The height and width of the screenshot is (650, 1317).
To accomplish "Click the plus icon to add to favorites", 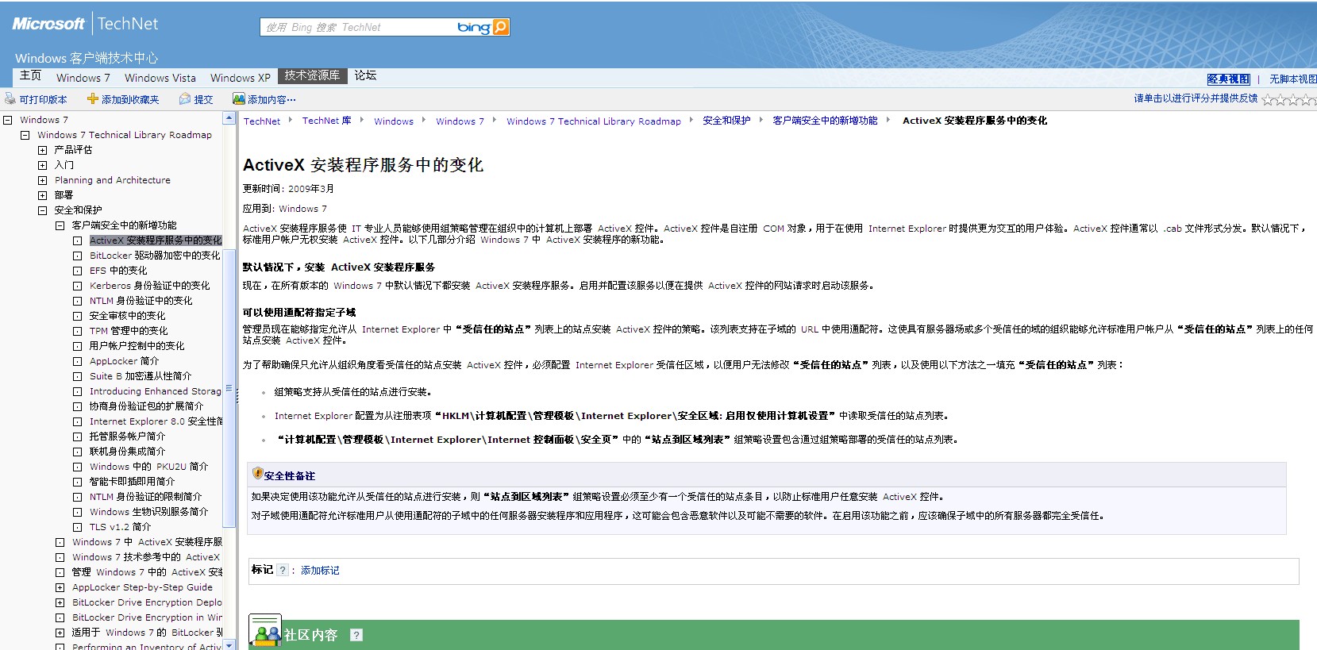I will 93,99.
